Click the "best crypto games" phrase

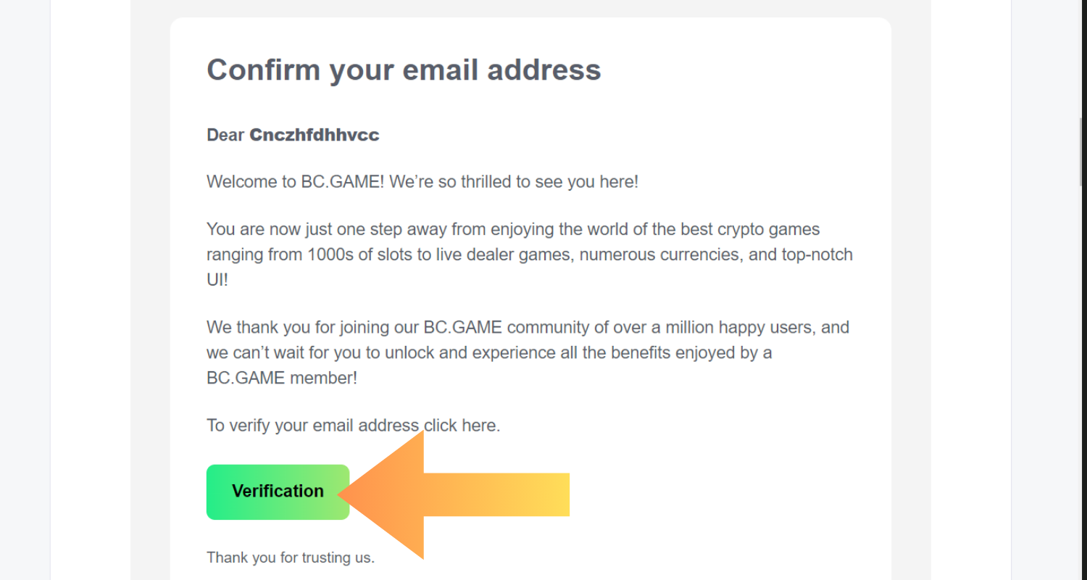pos(749,230)
